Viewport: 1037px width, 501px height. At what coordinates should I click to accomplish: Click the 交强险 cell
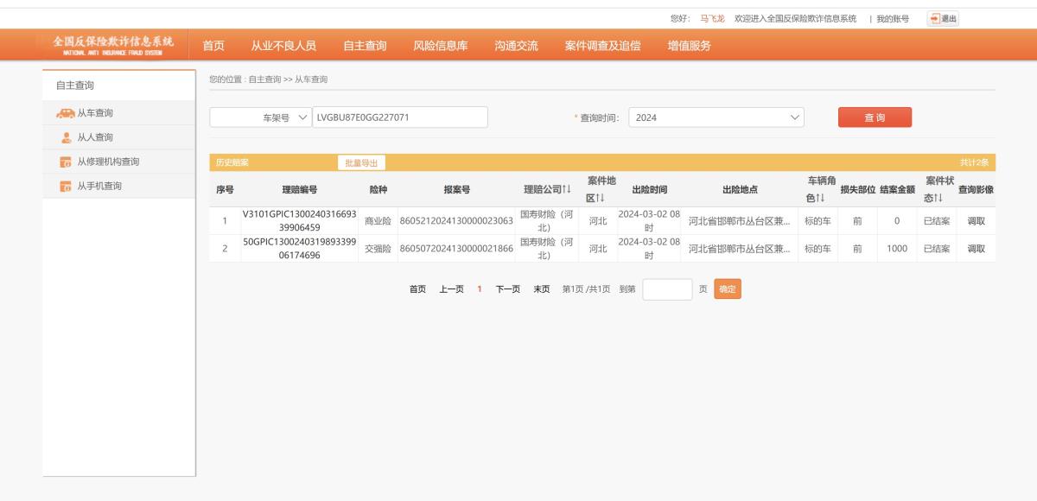(x=378, y=249)
